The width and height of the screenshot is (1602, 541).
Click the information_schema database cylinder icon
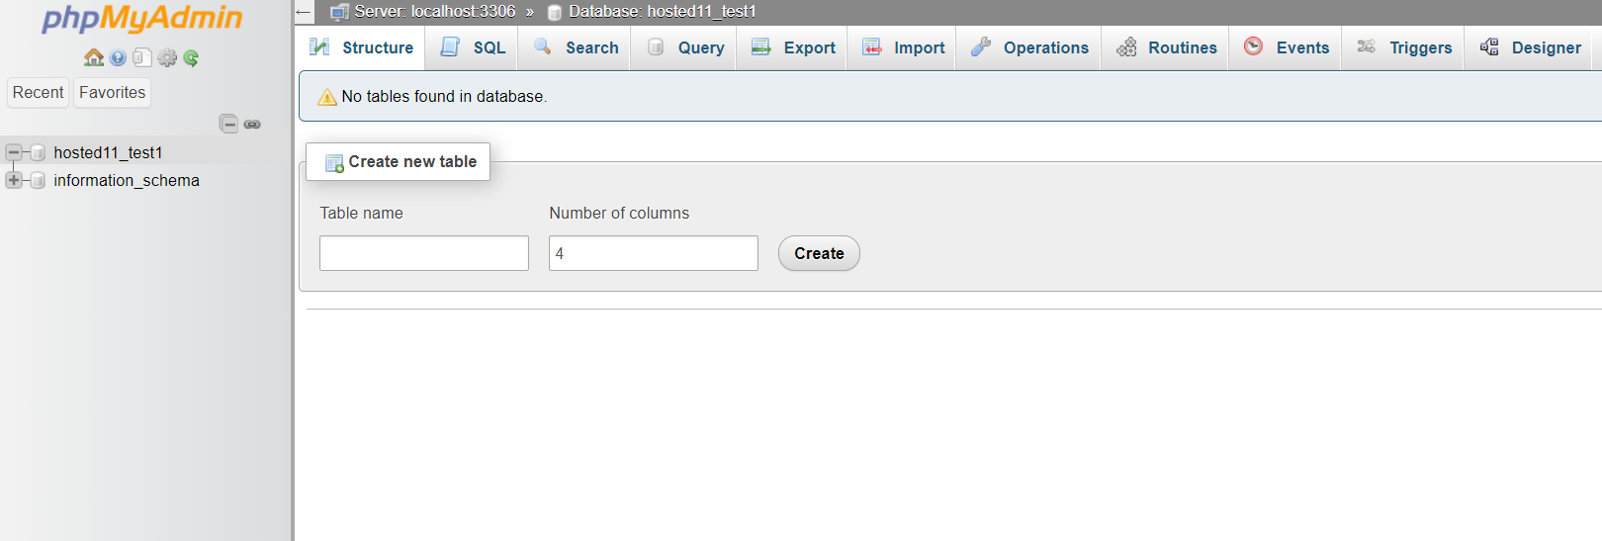click(38, 180)
